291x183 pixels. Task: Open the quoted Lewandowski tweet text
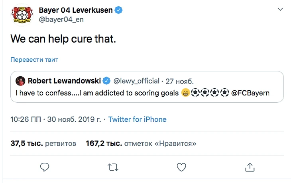click(x=96, y=93)
